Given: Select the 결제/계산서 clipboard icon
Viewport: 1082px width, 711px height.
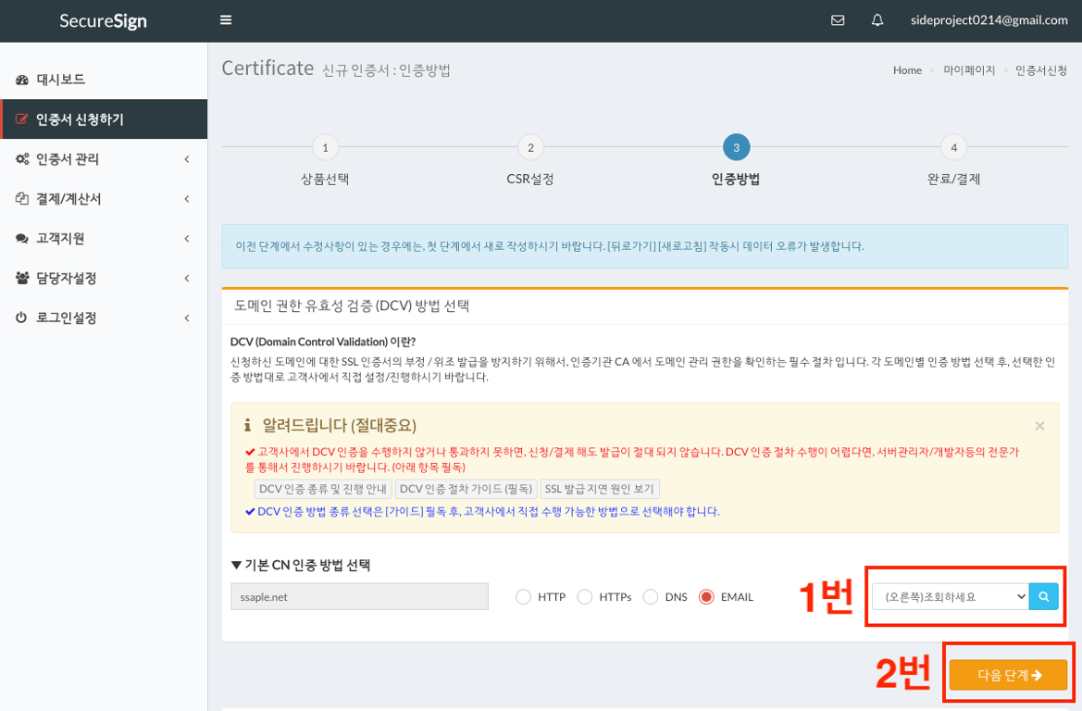Looking at the screenshot, I should point(24,199).
